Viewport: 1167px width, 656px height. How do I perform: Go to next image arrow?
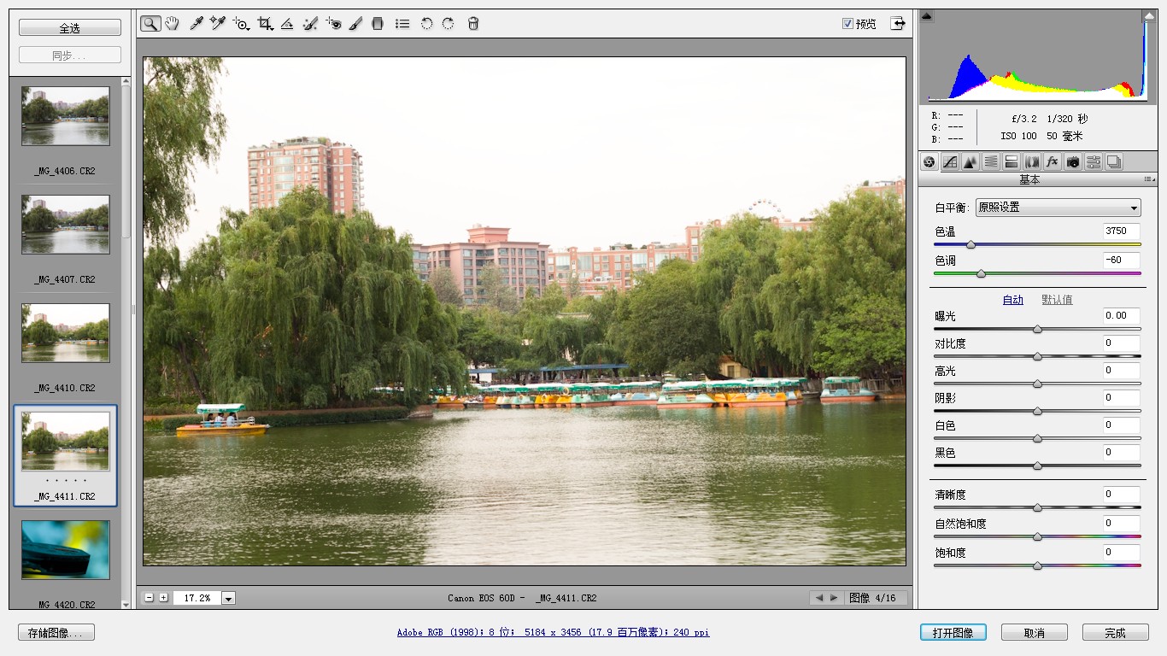pyautogui.click(x=834, y=598)
